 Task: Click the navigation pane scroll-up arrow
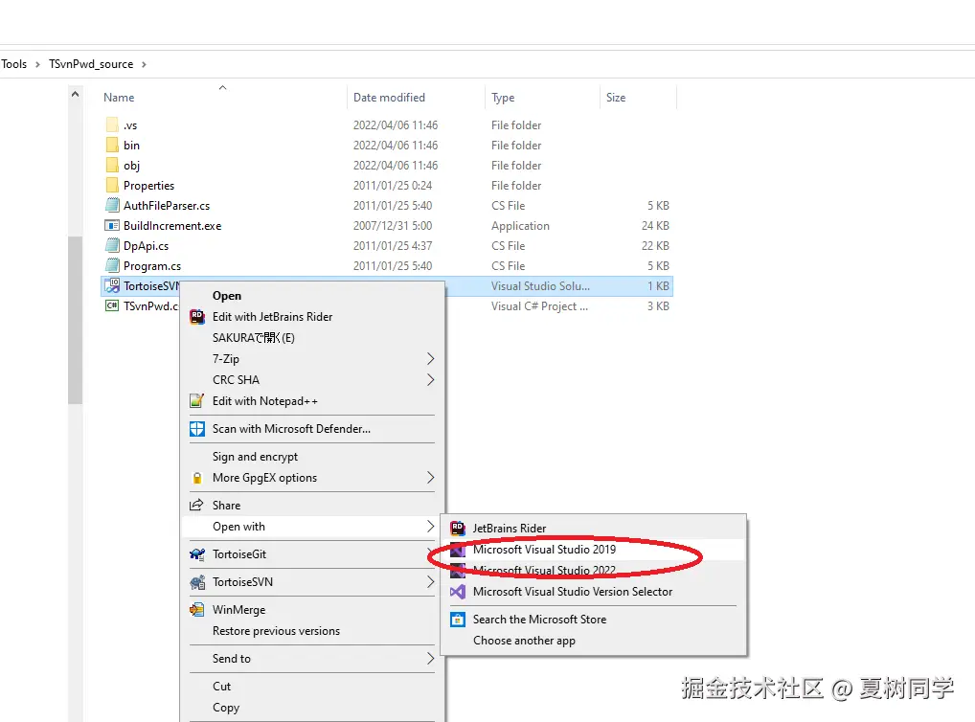coord(76,95)
